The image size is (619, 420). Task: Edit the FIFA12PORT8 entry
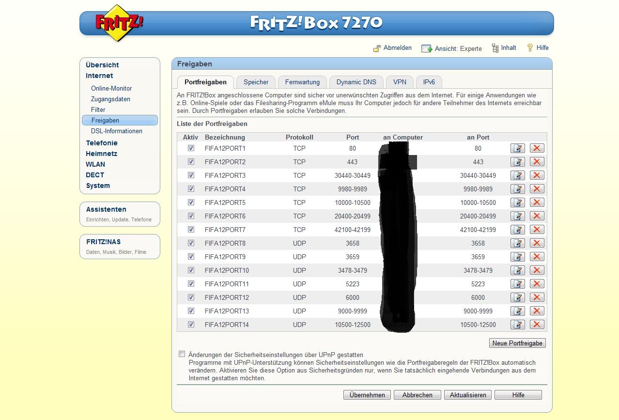click(x=518, y=243)
